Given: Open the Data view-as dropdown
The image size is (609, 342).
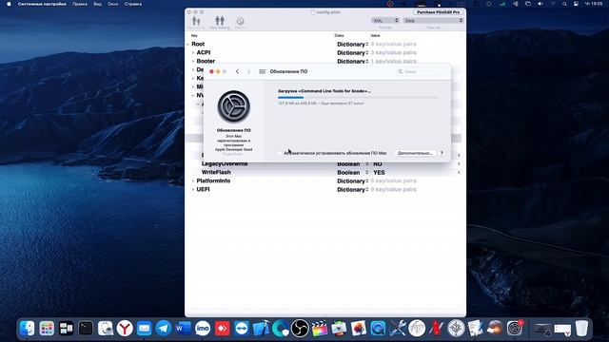Looking at the screenshot, I should click(x=434, y=21).
